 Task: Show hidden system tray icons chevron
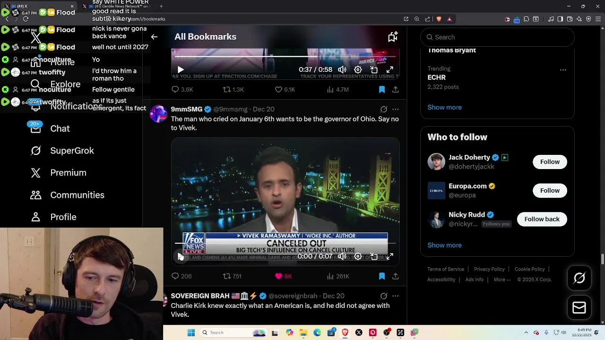pos(527,332)
